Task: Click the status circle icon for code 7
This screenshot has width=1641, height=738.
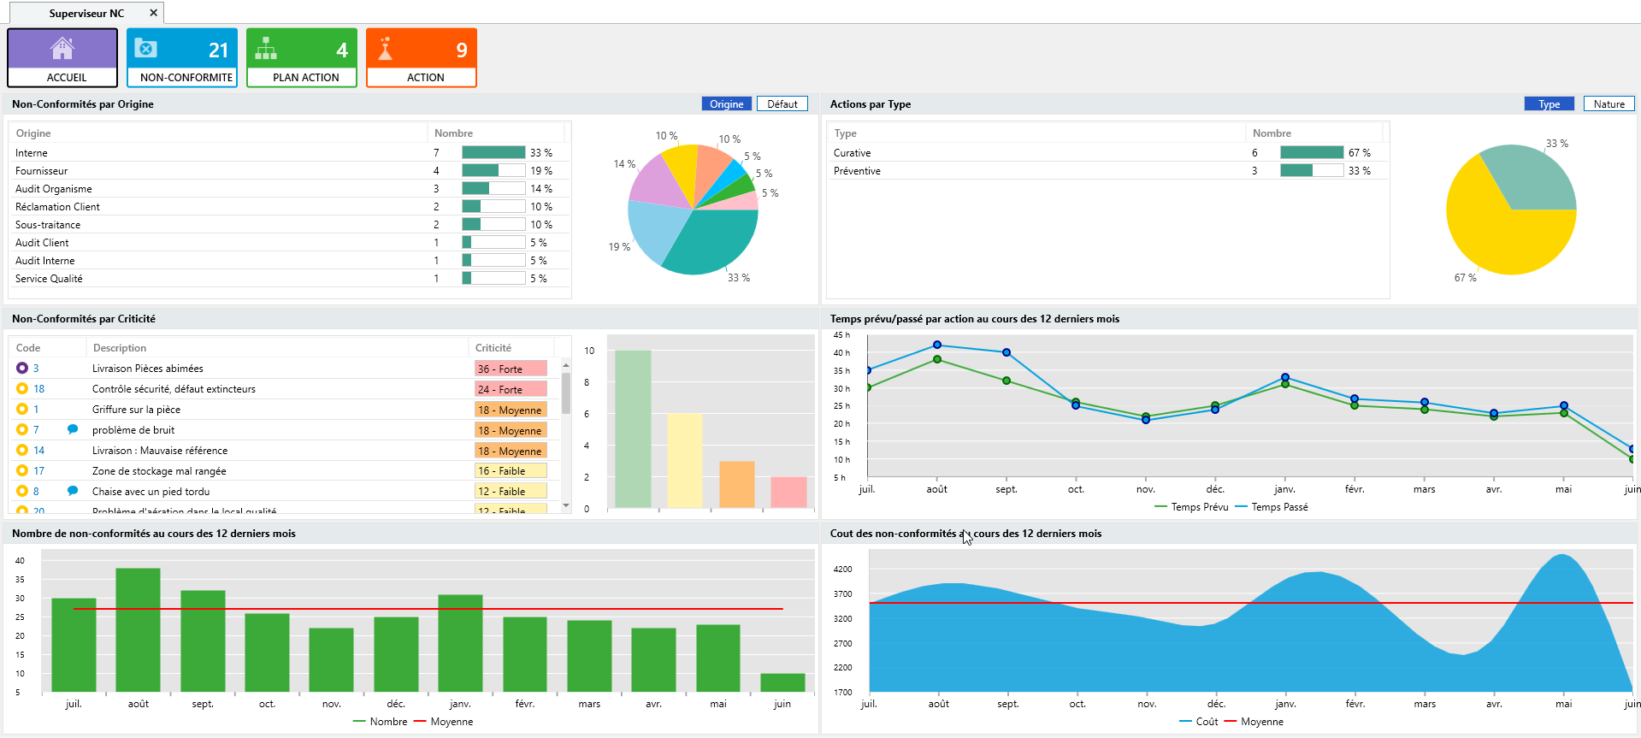Action: coord(22,429)
